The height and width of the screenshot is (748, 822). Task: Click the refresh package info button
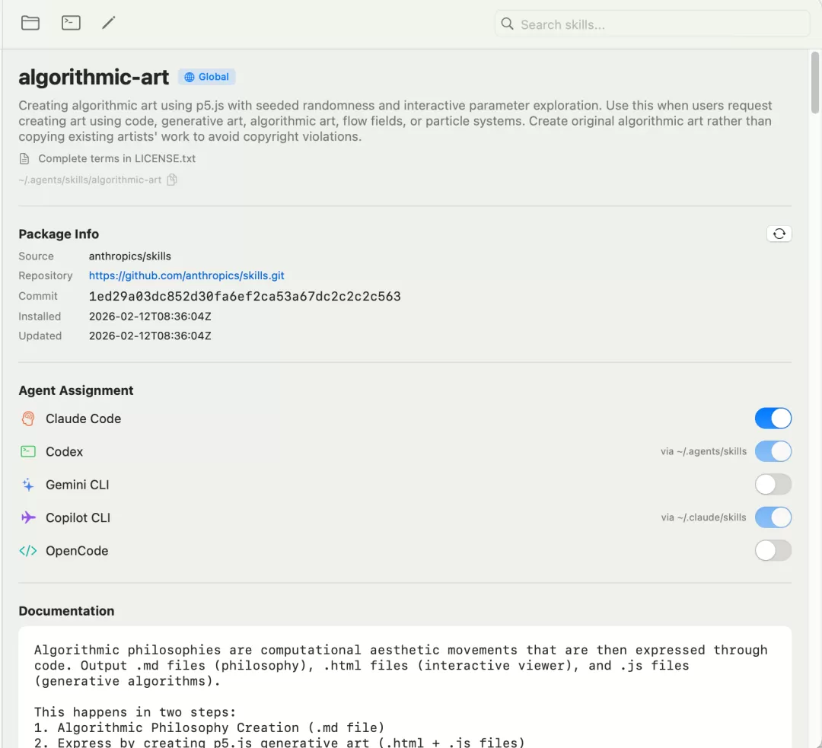pos(779,234)
